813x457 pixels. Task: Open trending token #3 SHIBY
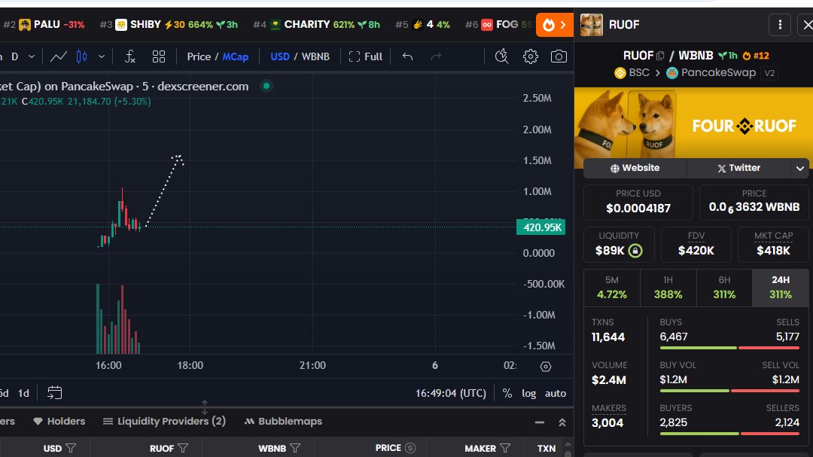pyautogui.click(x=169, y=24)
